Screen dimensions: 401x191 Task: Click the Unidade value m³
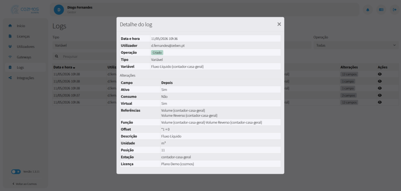[x=163, y=143]
